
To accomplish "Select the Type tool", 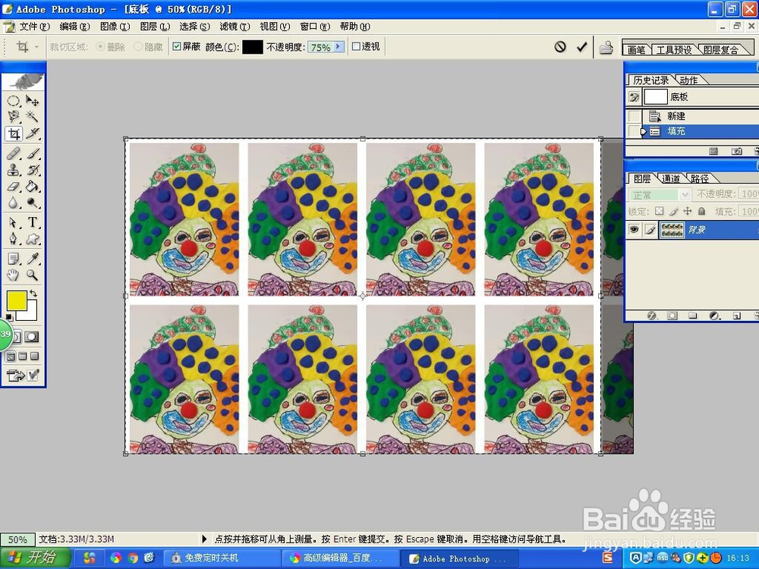I will [32, 222].
